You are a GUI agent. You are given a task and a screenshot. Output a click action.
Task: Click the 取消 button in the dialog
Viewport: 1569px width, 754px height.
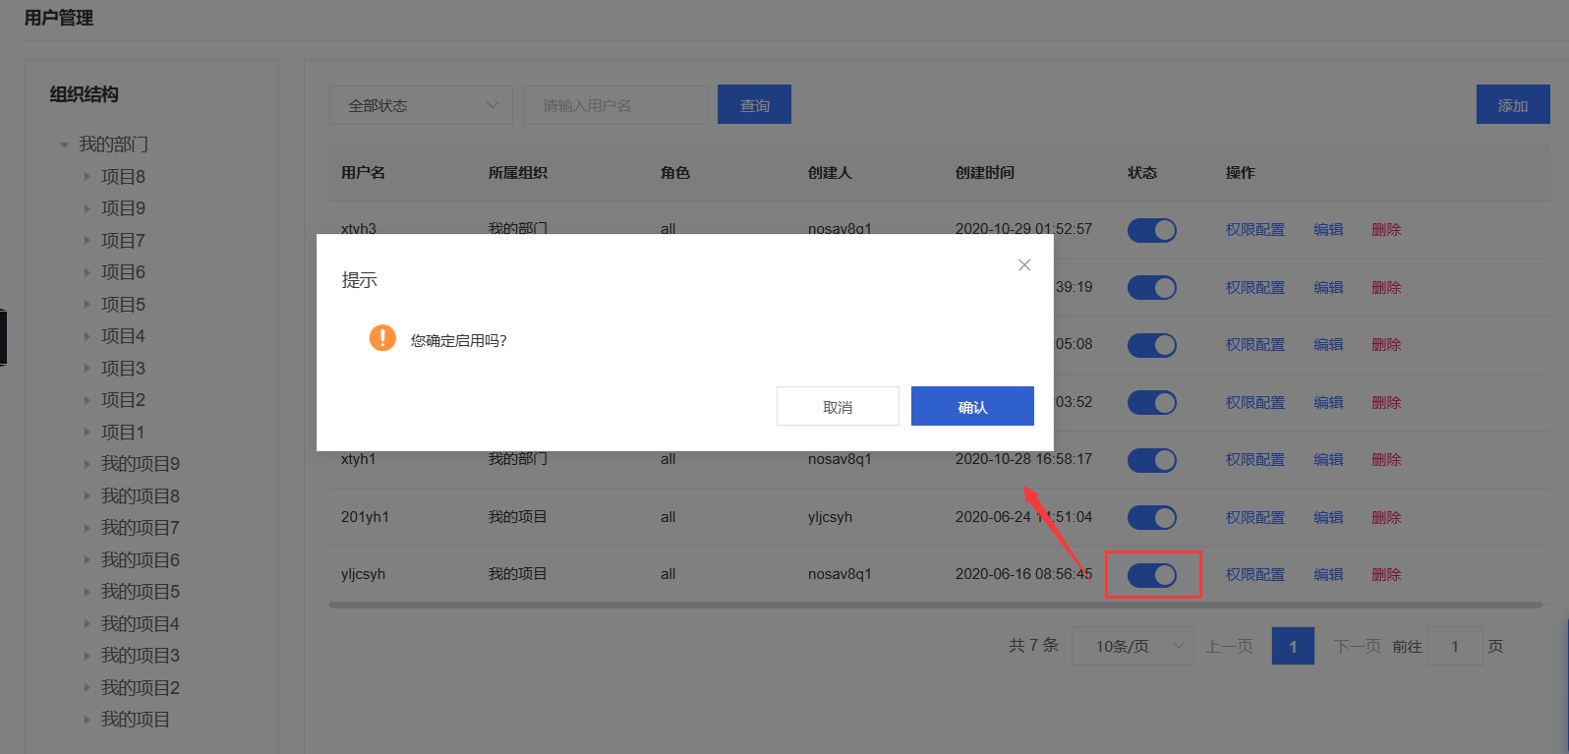coord(838,406)
